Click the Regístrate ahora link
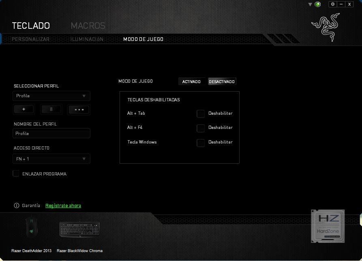The width and height of the screenshot is (362, 261). coord(63,205)
